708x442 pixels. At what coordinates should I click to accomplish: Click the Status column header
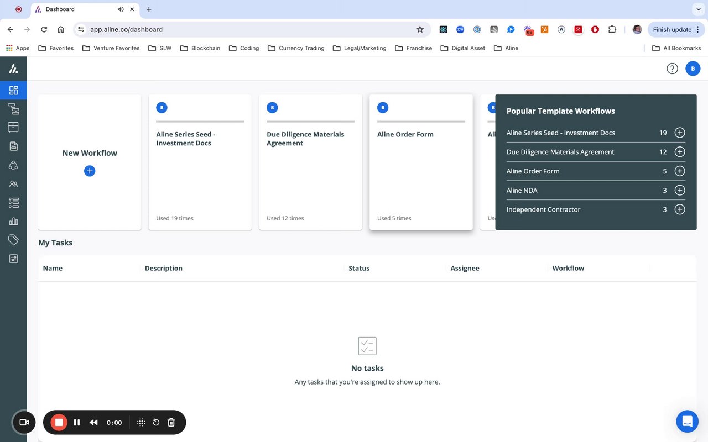pyautogui.click(x=359, y=268)
